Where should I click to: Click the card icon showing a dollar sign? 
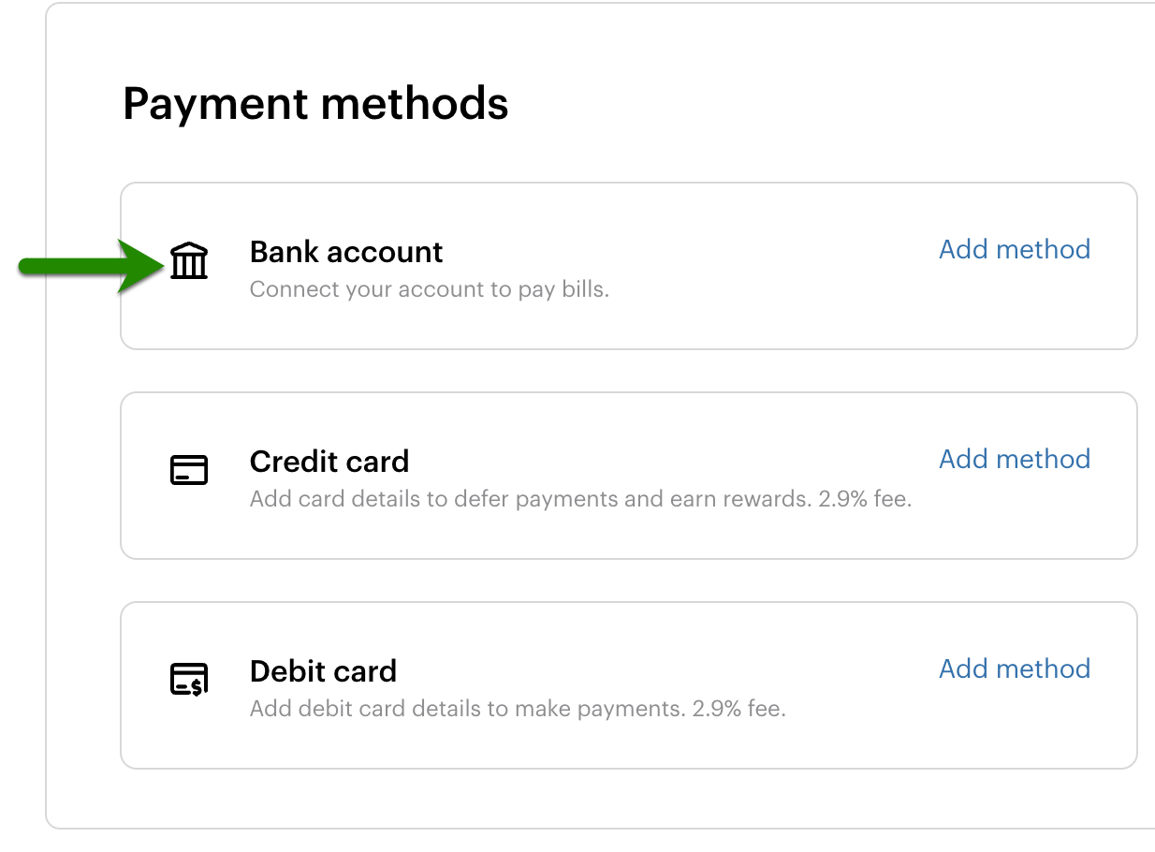tap(188, 682)
